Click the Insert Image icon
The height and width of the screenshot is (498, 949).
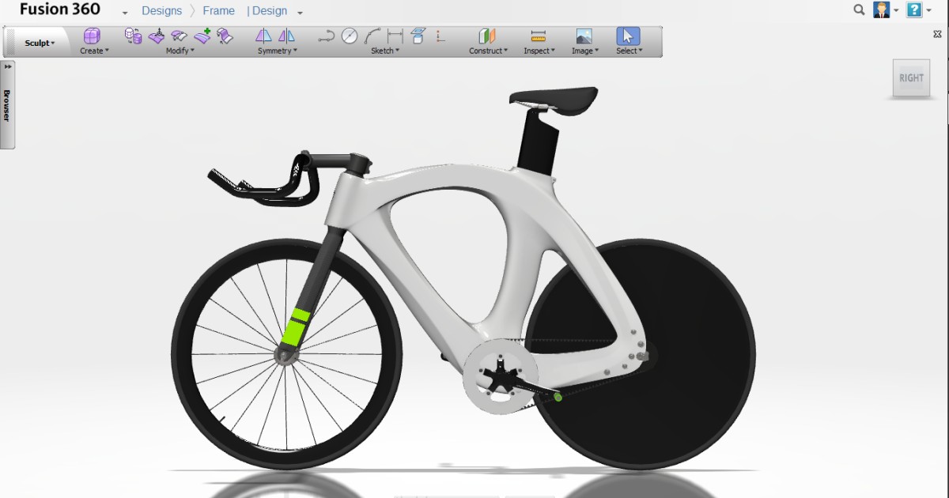(584, 35)
